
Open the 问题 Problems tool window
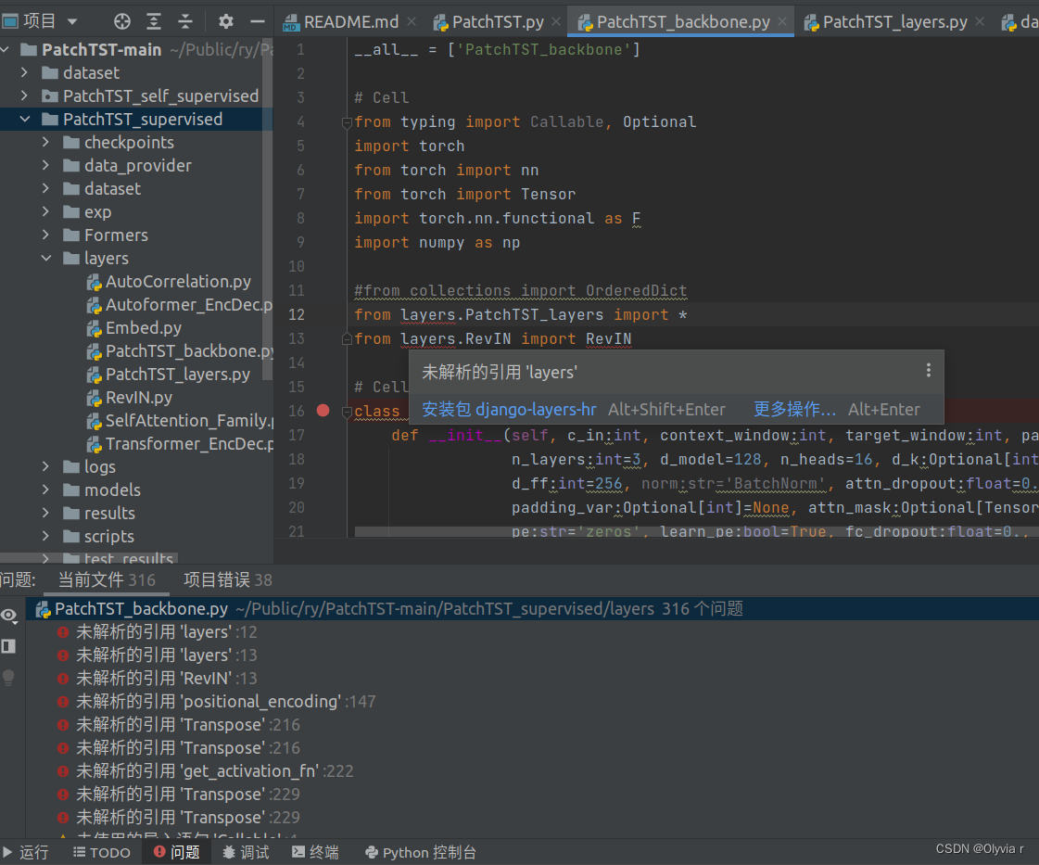coord(177,852)
